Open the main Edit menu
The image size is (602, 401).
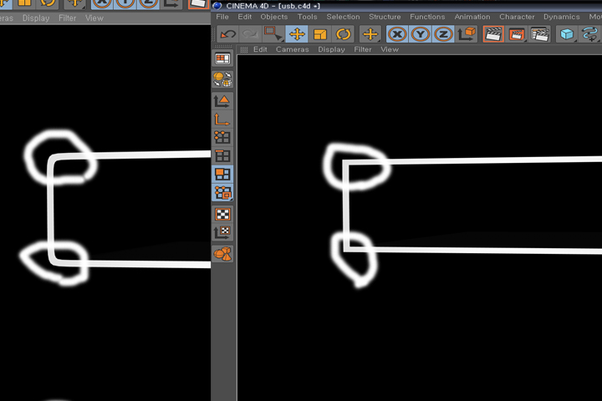point(244,17)
